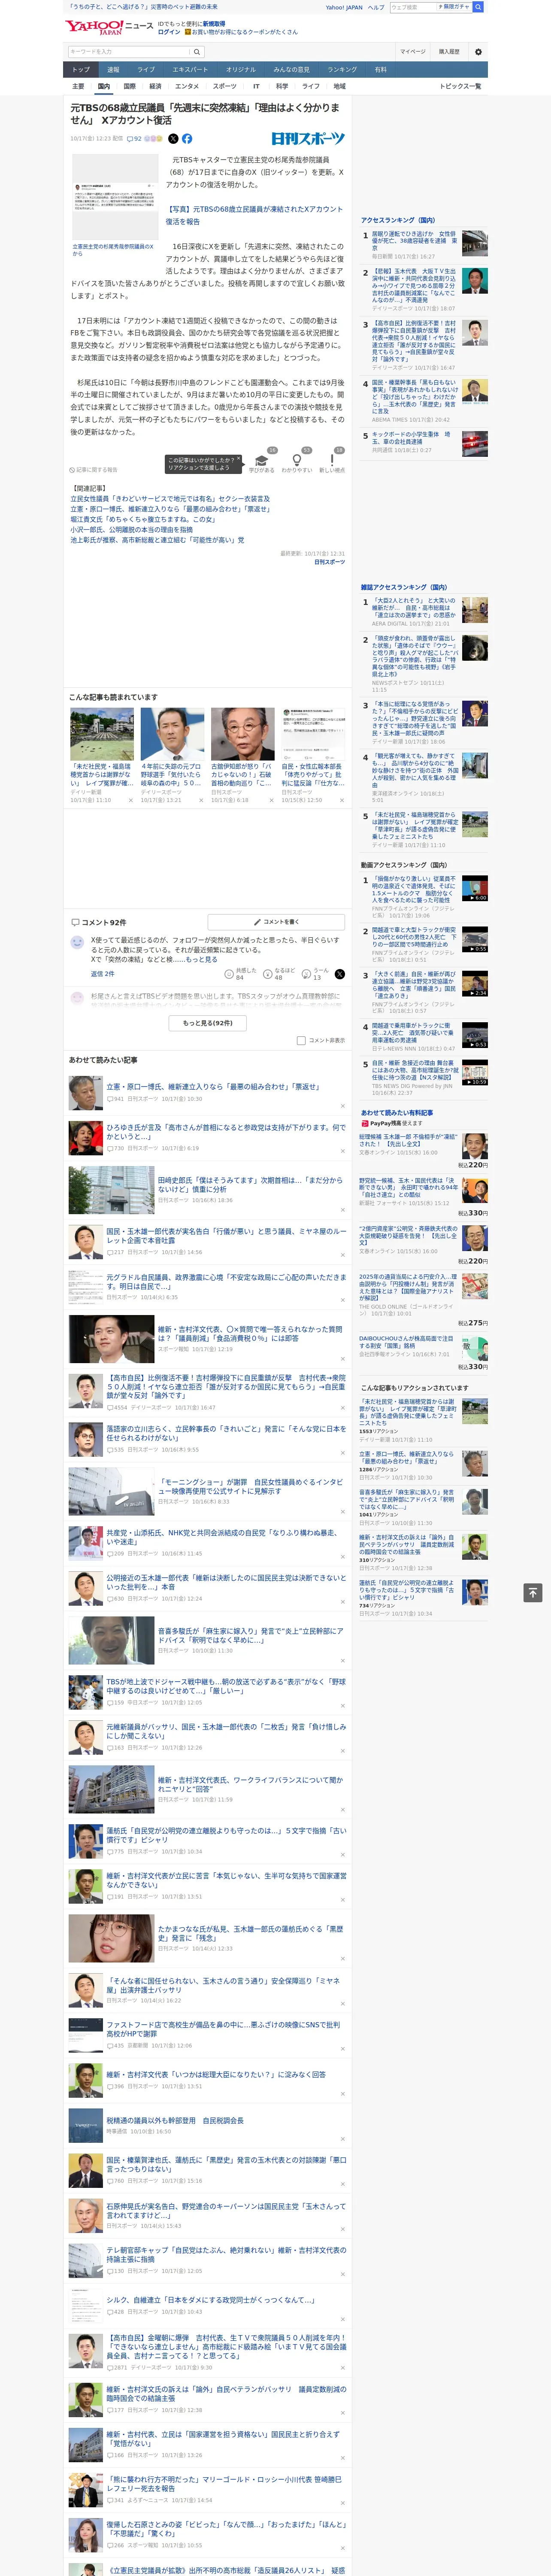
Task: Click the keyword search magnifier icon
Action: pos(197,52)
